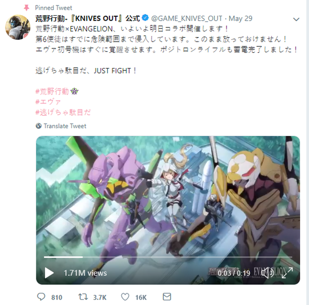Expand video to fullscreen
This screenshot has width=309, height=305.
tap(287, 273)
